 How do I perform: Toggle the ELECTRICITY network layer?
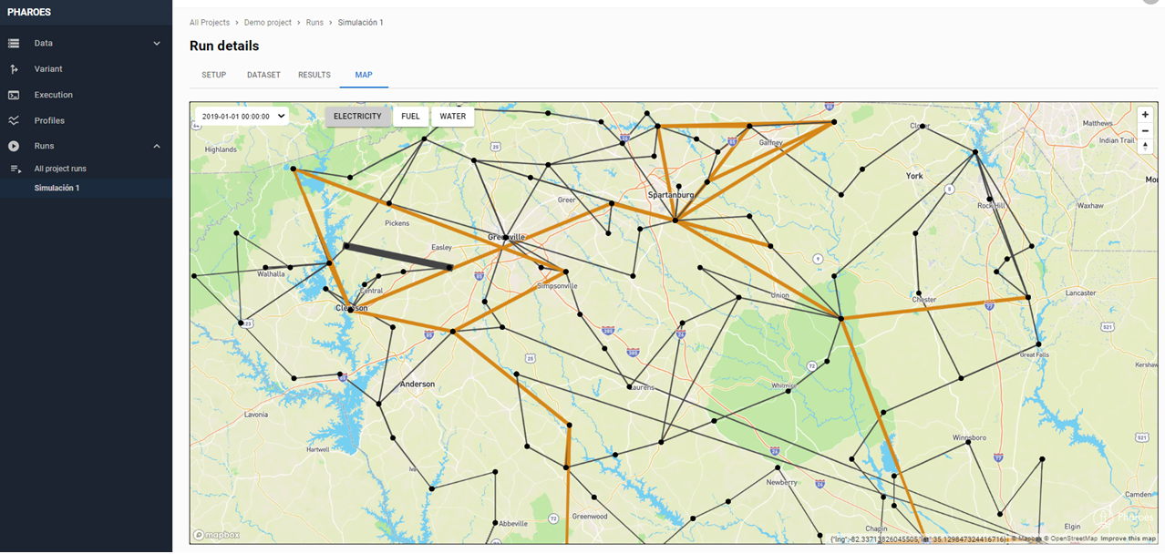357,117
